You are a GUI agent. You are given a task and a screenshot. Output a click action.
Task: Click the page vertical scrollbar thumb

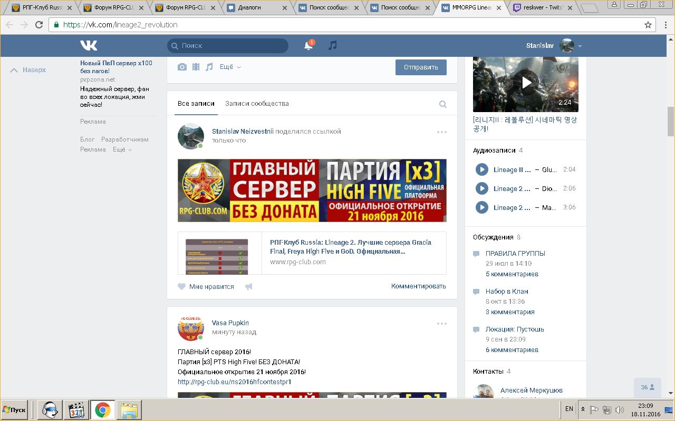671,122
